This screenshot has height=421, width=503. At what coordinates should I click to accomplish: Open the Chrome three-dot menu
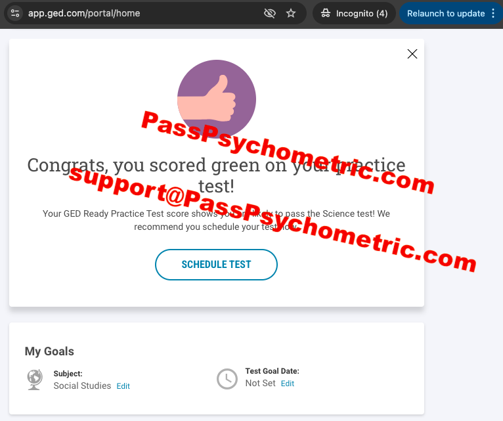(x=493, y=13)
